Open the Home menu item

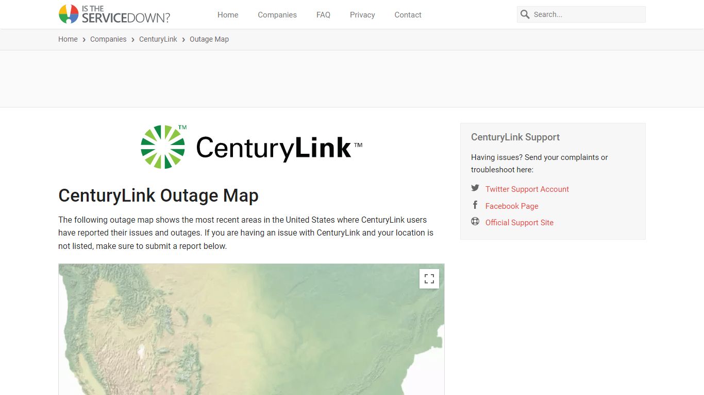228,15
